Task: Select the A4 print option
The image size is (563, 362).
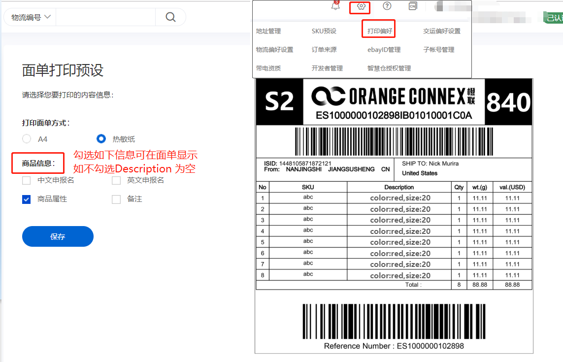Action: coord(27,138)
